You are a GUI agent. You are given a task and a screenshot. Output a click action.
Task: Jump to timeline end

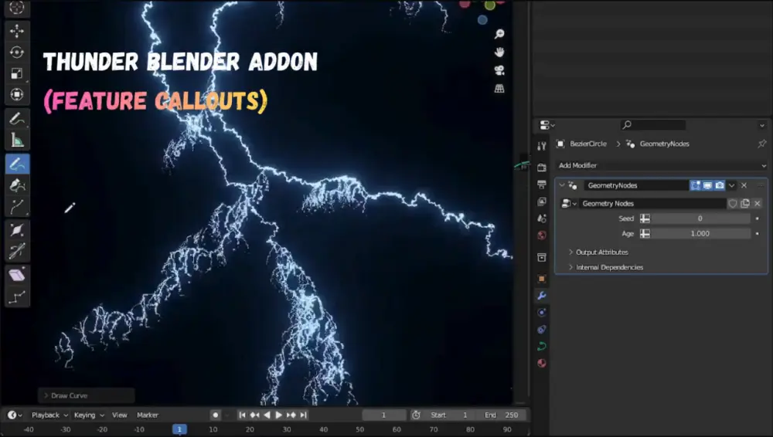pos(303,415)
